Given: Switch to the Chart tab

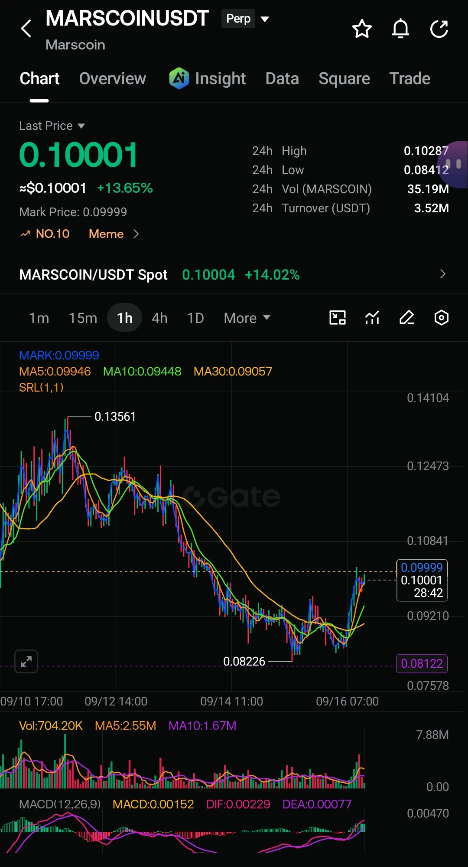Looking at the screenshot, I should click(39, 79).
